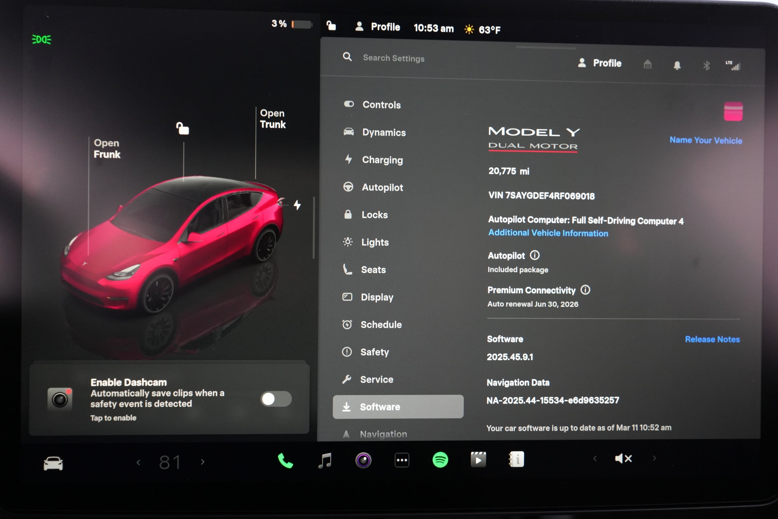778x519 pixels.
Task: Select Charging in the settings sidebar
Action: [x=383, y=160]
